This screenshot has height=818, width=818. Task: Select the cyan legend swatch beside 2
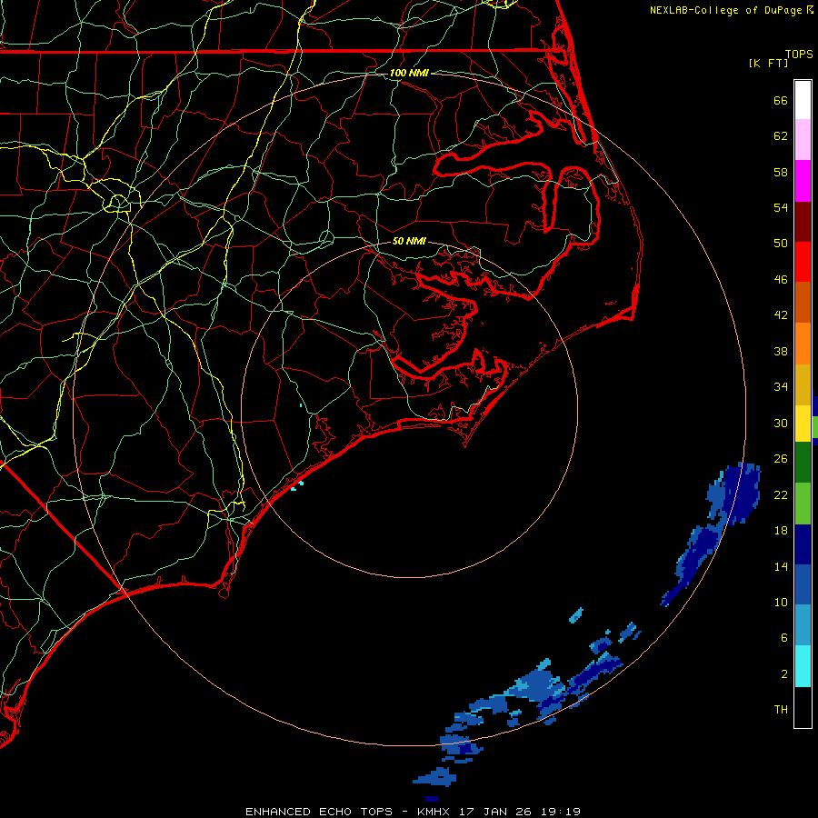(x=803, y=666)
